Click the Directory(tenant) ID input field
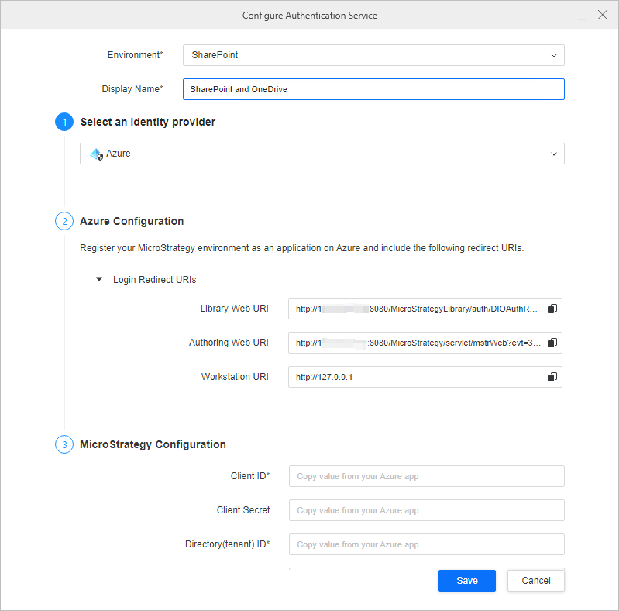This screenshot has width=619, height=611. [x=426, y=544]
